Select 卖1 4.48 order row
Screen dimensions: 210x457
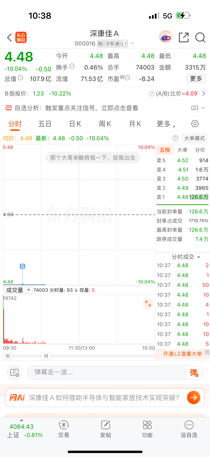coord(182,197)
